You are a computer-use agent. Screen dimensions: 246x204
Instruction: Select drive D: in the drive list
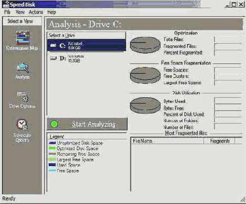click(x=86, y=58)
